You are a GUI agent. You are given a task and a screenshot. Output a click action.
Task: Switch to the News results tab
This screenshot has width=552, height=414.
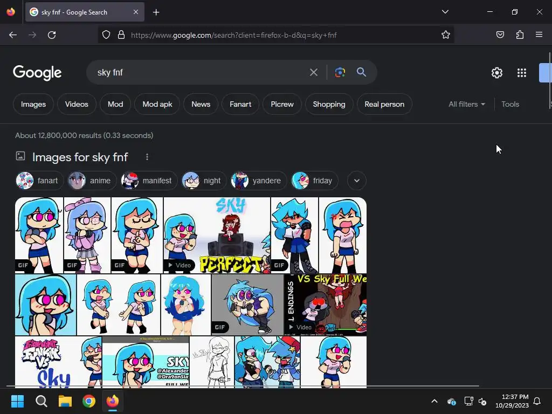pos(201,104)
